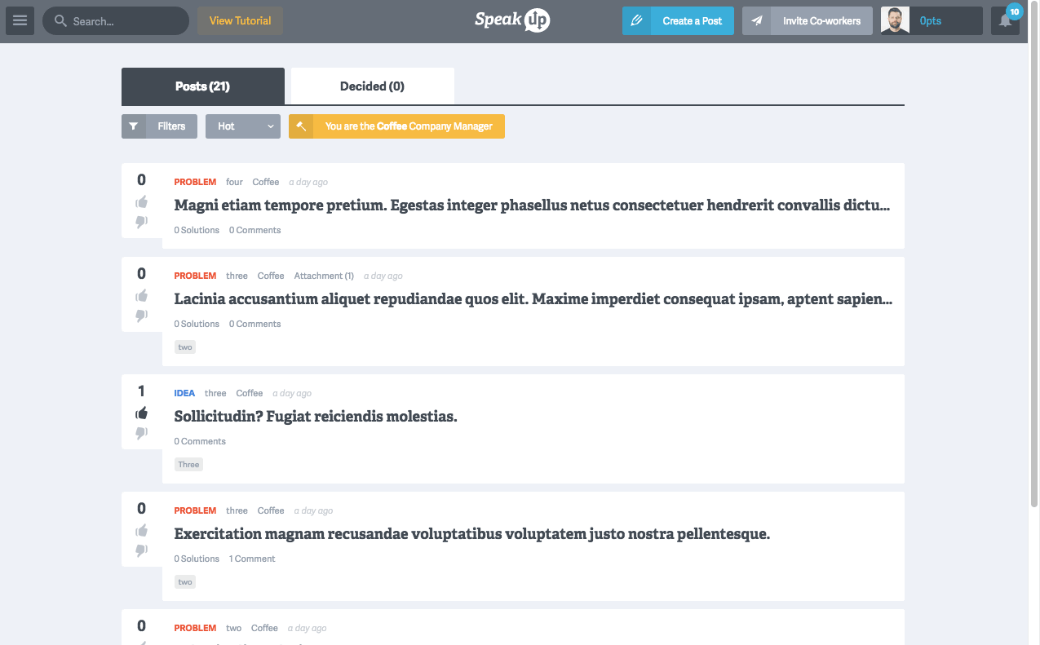Open the profile avatar menu
This screenshot has width=1040, height=645.
pyautogui.click(x=894, y=20)
